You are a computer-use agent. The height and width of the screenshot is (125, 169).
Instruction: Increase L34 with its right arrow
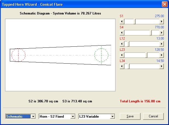[x=161, y=66]
